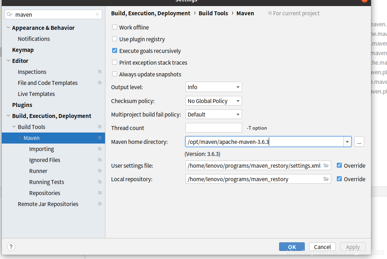This screenshot has width=387, height=259.
Task: Collapse the Editor section
Action: 9,60
